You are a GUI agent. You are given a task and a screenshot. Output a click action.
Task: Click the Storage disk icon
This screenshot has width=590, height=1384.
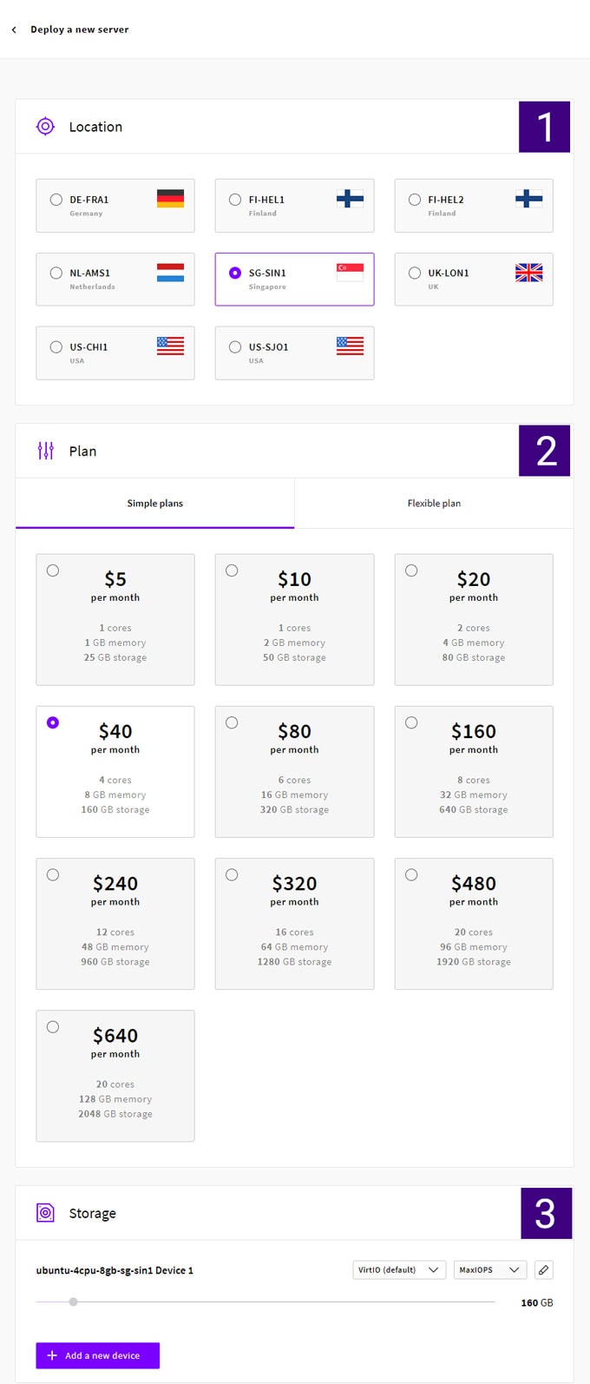pos(45,1213)
